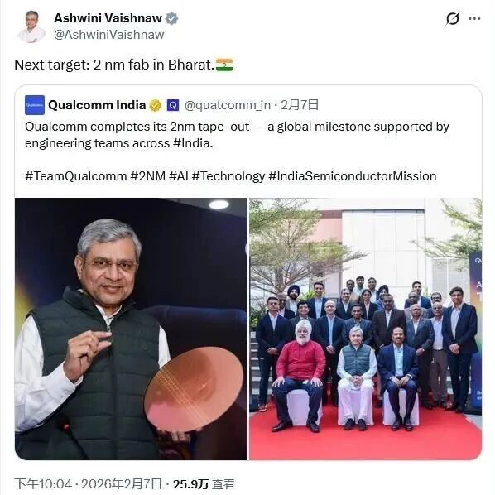Click the blue verified badge beside Ashwini Vaishnaw
The image size is (495, 495).
coord(171,19)
